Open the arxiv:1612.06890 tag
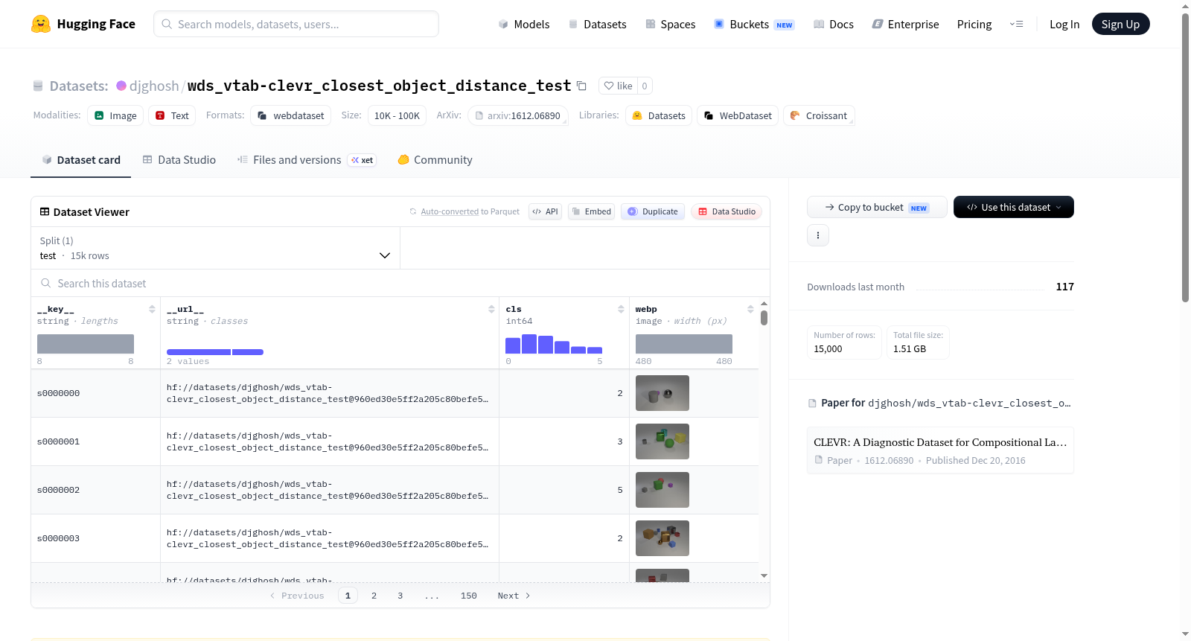 (x=518, y=115)
